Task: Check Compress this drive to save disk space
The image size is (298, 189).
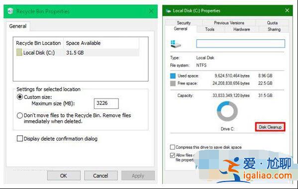Action: pos(172,147)
